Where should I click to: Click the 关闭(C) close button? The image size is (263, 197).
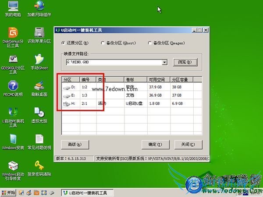pos(188,144)
